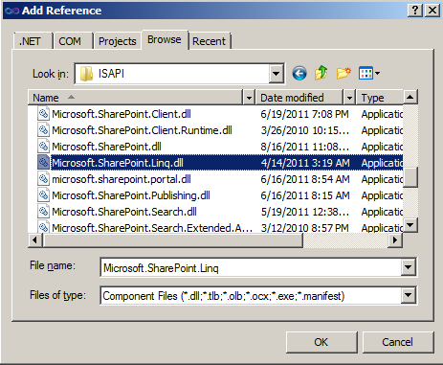The height and width of the screenshot is (365, 443).
Task: Click the Microsoft.SharePoint.Client.dll file icon
Action: pyautogui.click(x=43, y=114)
